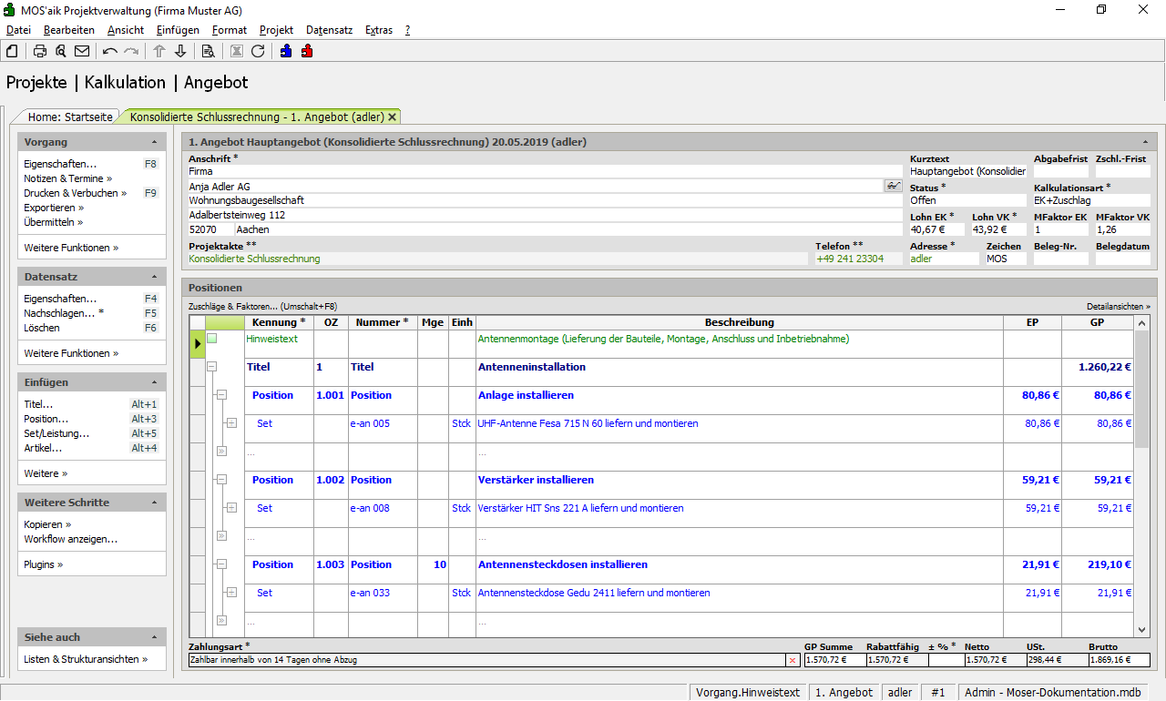
Task: Collapse the Vorgang sidebar panel
Action: click(x=154, y=143)
